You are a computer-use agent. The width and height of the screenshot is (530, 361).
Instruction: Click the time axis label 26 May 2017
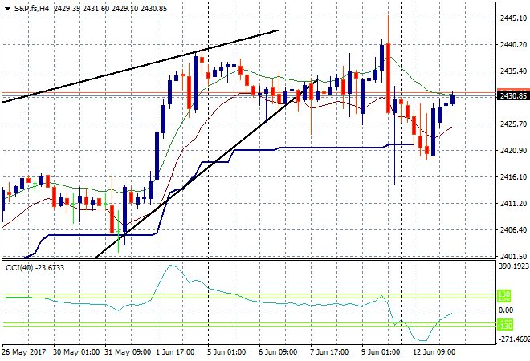click(23, 352)
